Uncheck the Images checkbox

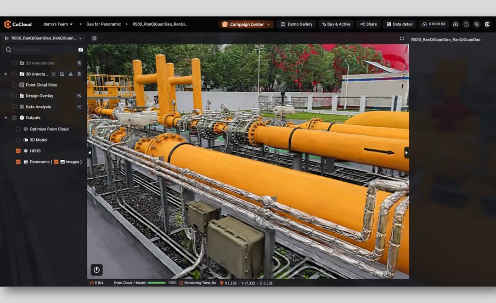[x=56, y=162]
